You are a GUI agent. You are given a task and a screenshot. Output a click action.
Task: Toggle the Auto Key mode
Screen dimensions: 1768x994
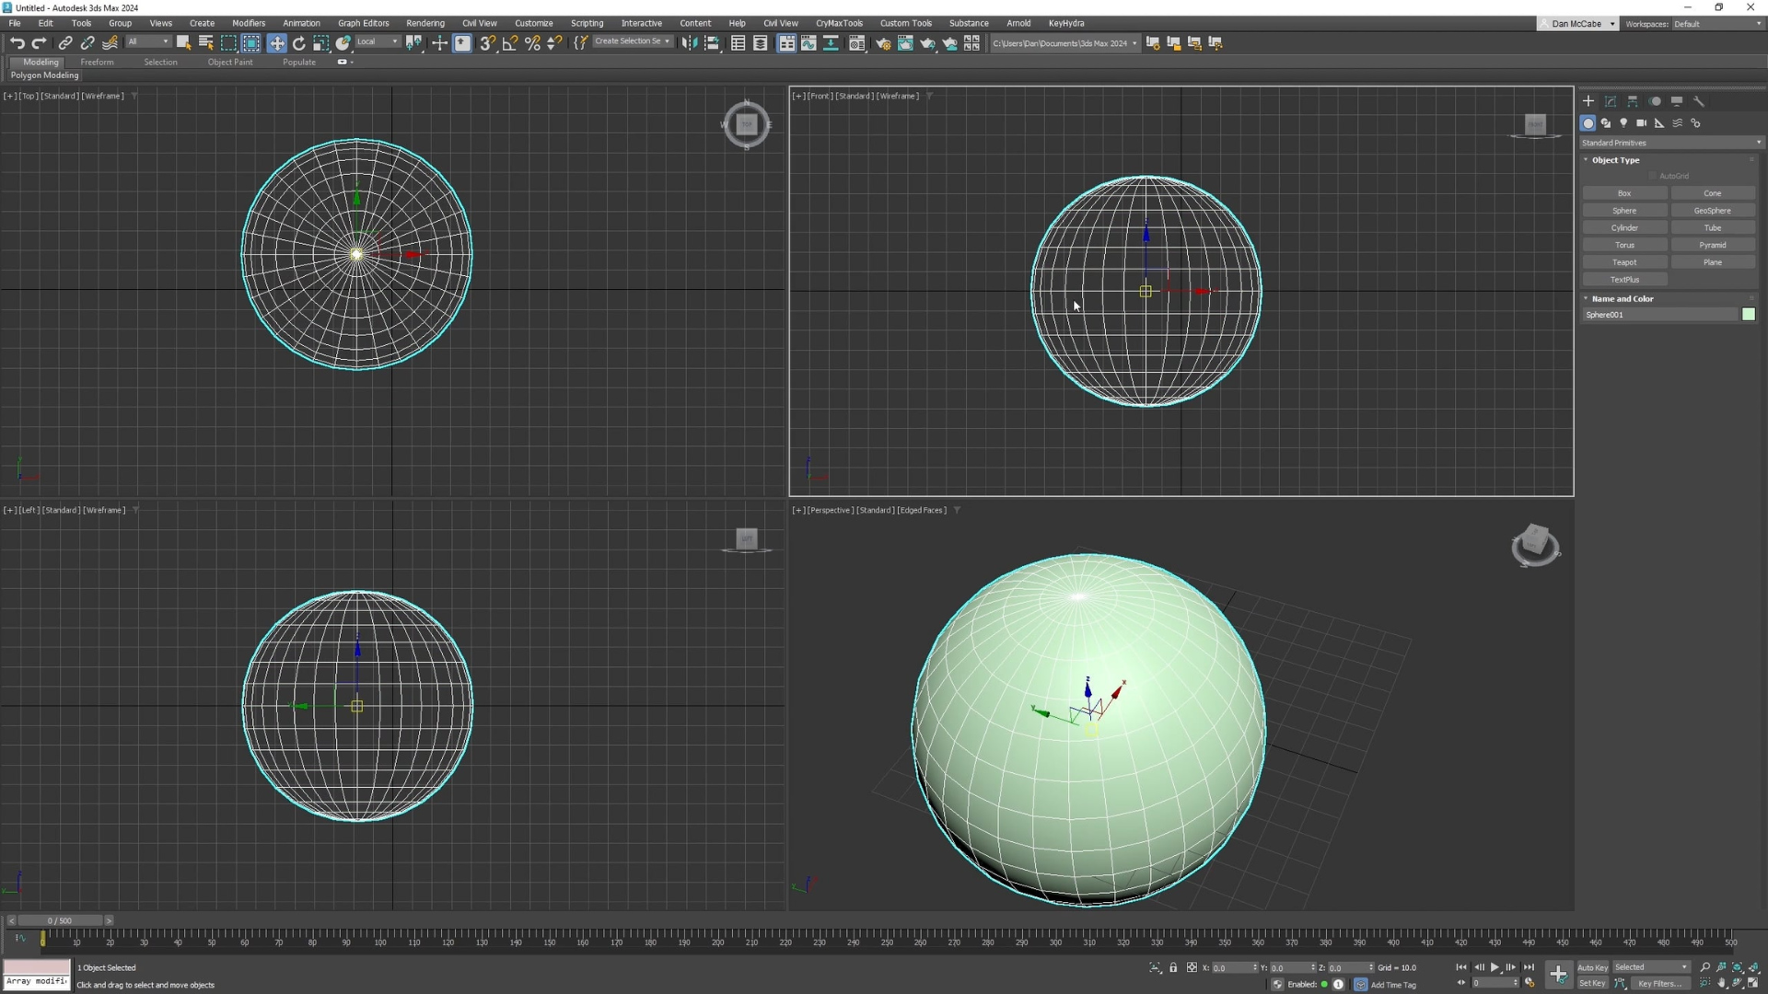(x=1592, y=967)
